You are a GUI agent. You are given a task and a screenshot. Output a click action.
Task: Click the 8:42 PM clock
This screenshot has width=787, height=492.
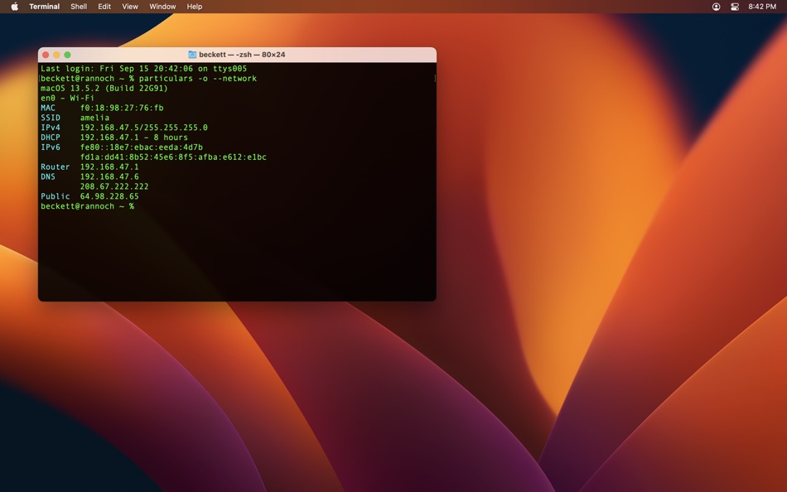tap(762, 7)
